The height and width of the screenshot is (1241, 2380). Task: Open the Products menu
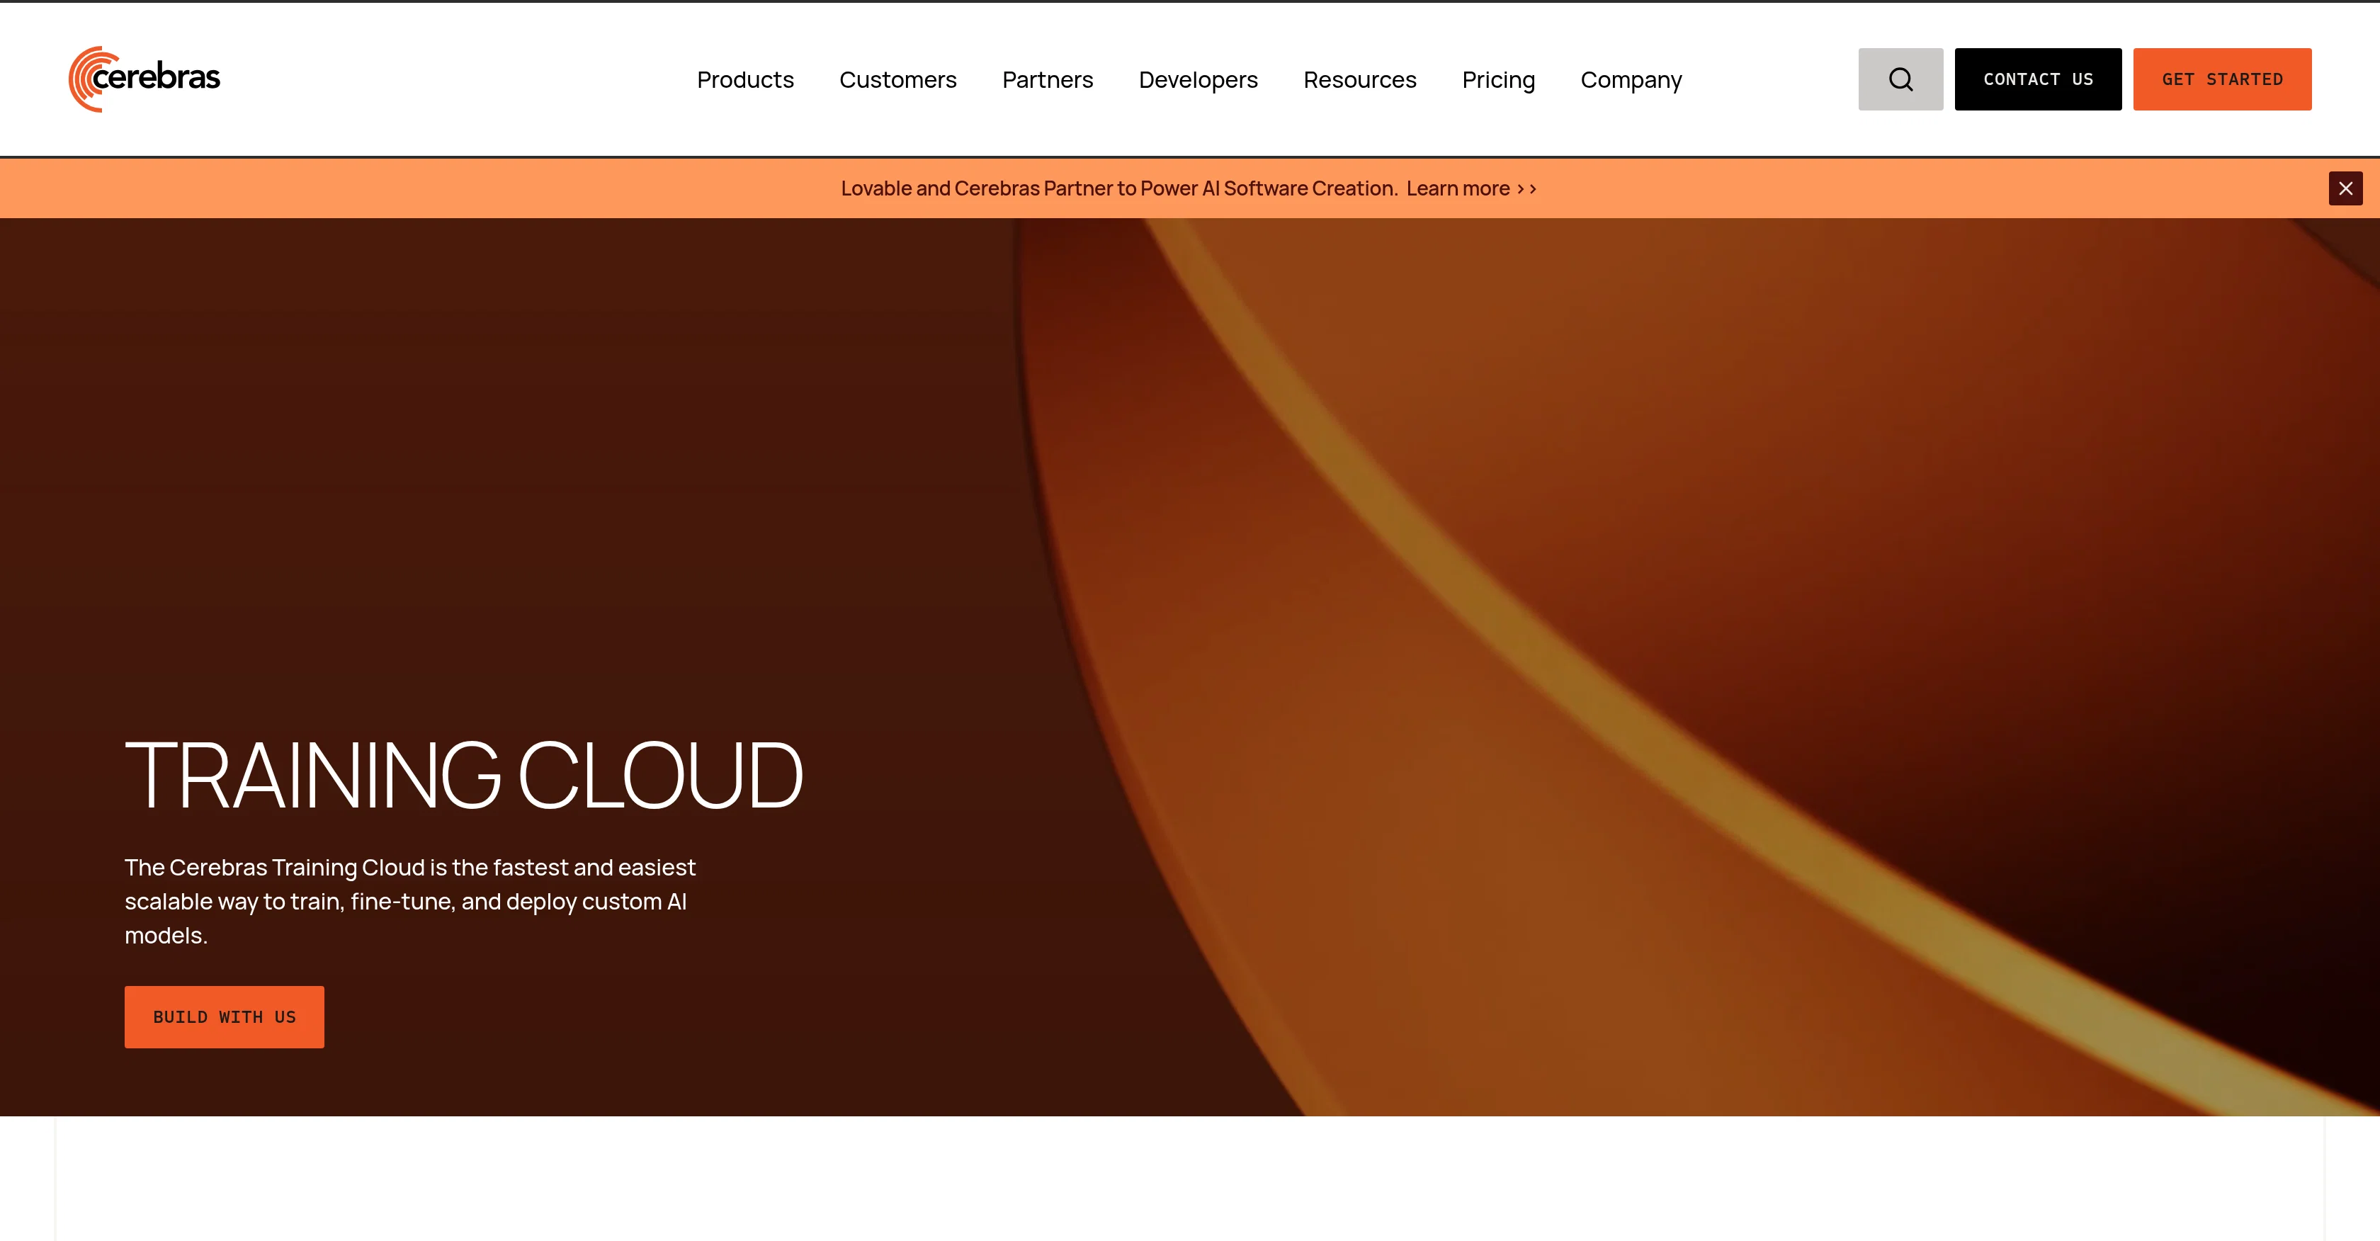(x=744, y=80)
